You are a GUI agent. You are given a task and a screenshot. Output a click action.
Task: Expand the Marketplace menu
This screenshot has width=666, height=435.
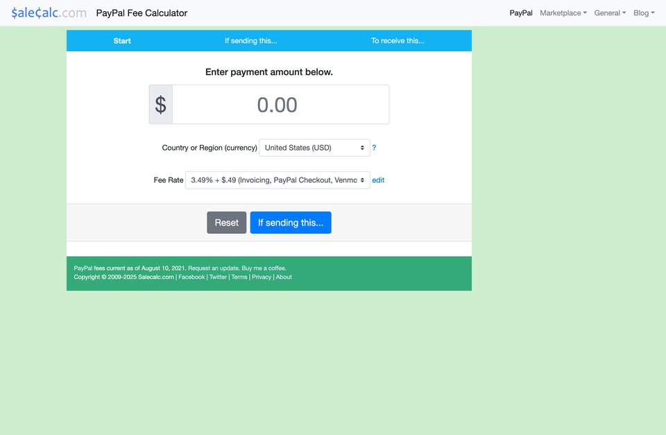(563, 12)
